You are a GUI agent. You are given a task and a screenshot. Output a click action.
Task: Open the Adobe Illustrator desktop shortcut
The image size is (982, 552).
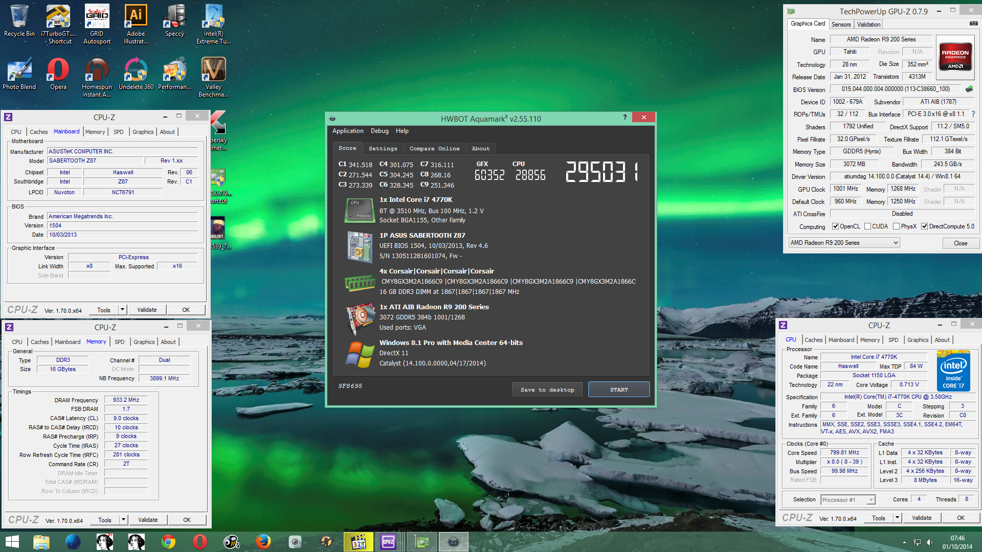(x=136, y=24)
